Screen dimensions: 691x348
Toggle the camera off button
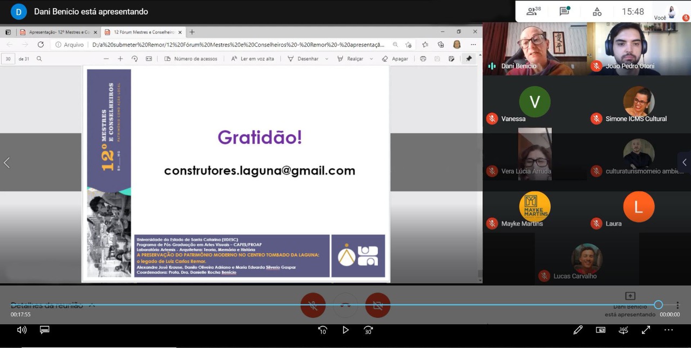coord(377,305)
